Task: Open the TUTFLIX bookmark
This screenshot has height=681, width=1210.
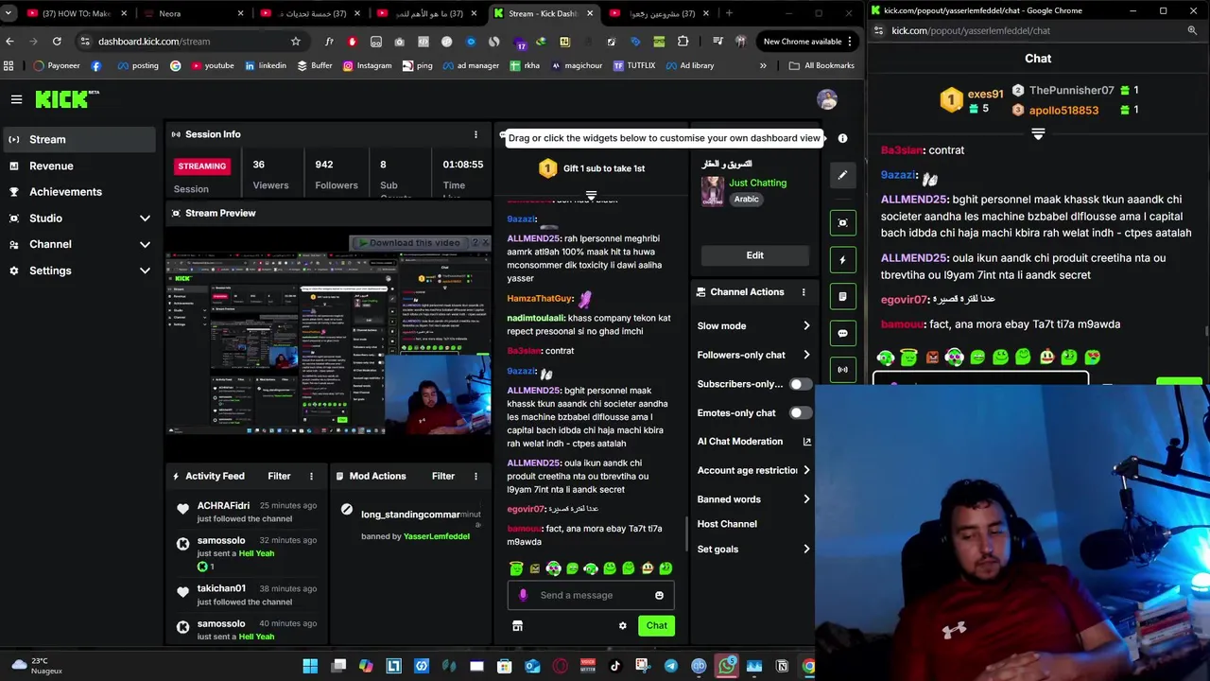Action: [633, 65]
